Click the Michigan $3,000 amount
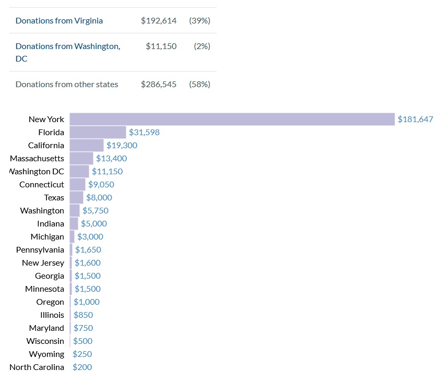441x382 pixels. coord(90,237)
